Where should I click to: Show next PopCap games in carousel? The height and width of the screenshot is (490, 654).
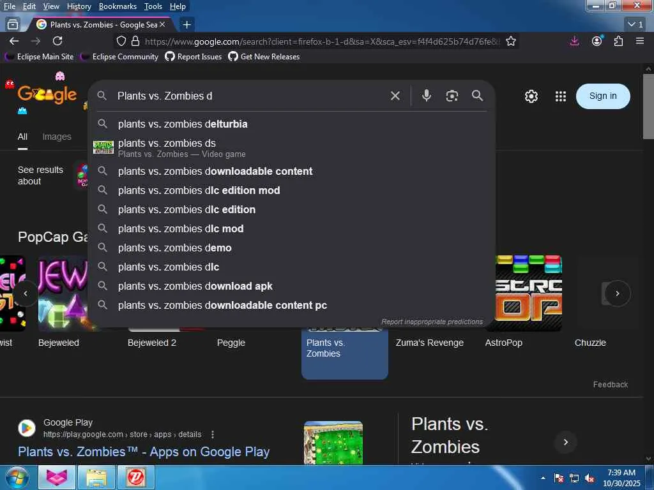pos(618,293)
